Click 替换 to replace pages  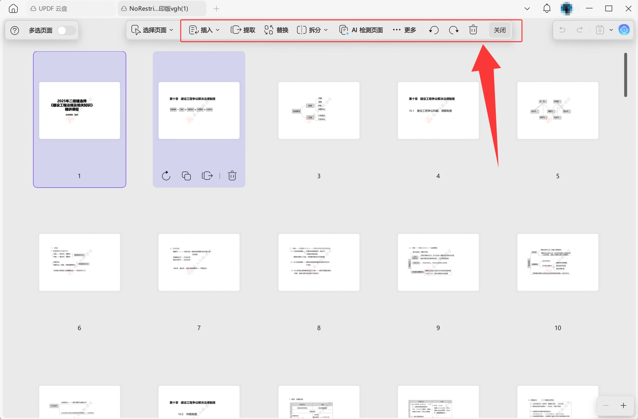tap(276, 30)
